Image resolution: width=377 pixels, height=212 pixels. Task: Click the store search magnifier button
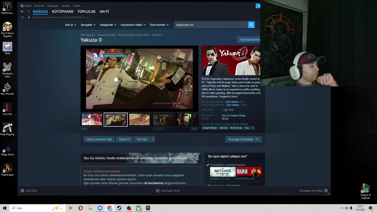tap(251, 25)
